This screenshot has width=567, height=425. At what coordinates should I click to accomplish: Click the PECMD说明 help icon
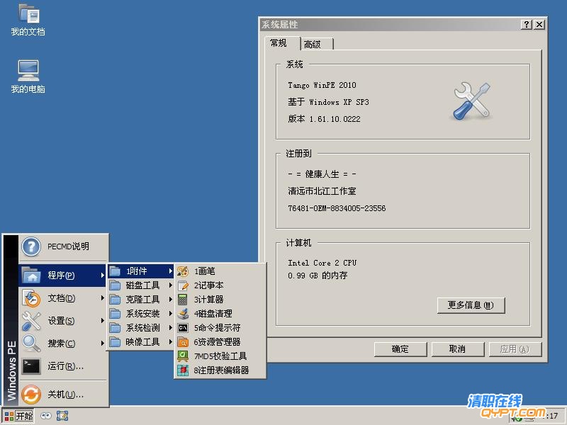tap(31, 246)
